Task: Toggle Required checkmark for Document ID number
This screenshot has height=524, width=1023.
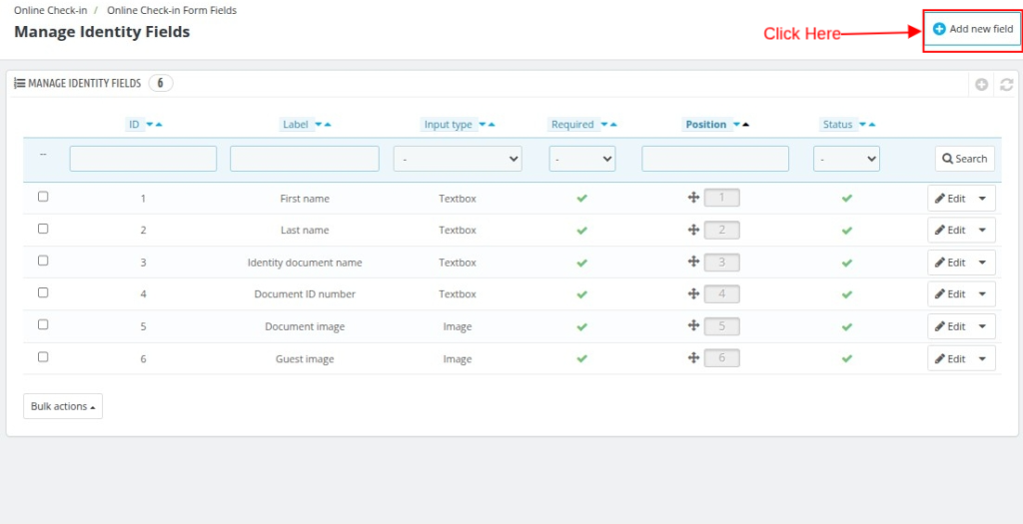Action: click(x=582, y=294)
